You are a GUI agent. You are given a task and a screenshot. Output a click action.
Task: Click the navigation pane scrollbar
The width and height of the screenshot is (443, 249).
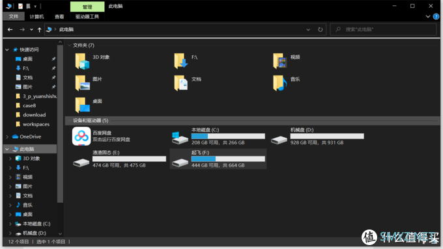click(60, 124)
